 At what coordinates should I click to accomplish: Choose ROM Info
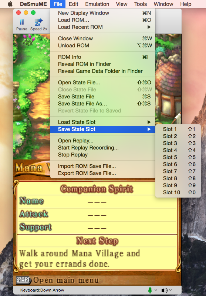[x=103, y=57]
